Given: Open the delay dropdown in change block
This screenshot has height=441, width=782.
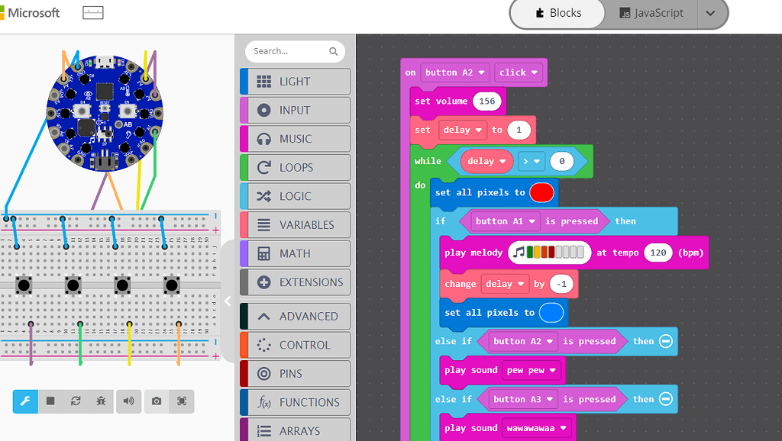Looking at the screenshot, I should point(505,284).
